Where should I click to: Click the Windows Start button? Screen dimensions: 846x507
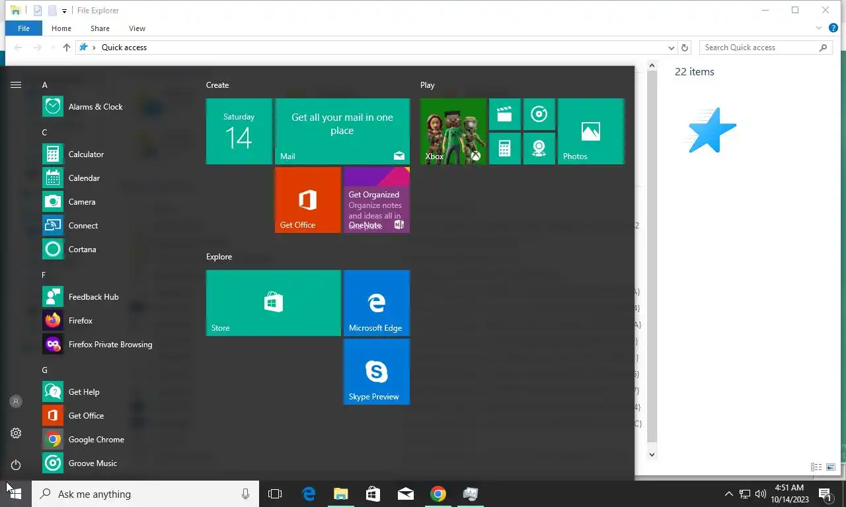pyautogui.click(x=16, y=494)
